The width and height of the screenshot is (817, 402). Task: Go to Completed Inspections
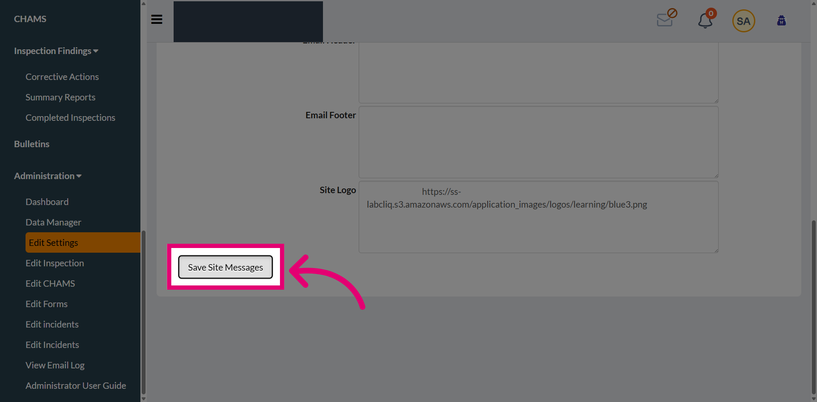70,117
